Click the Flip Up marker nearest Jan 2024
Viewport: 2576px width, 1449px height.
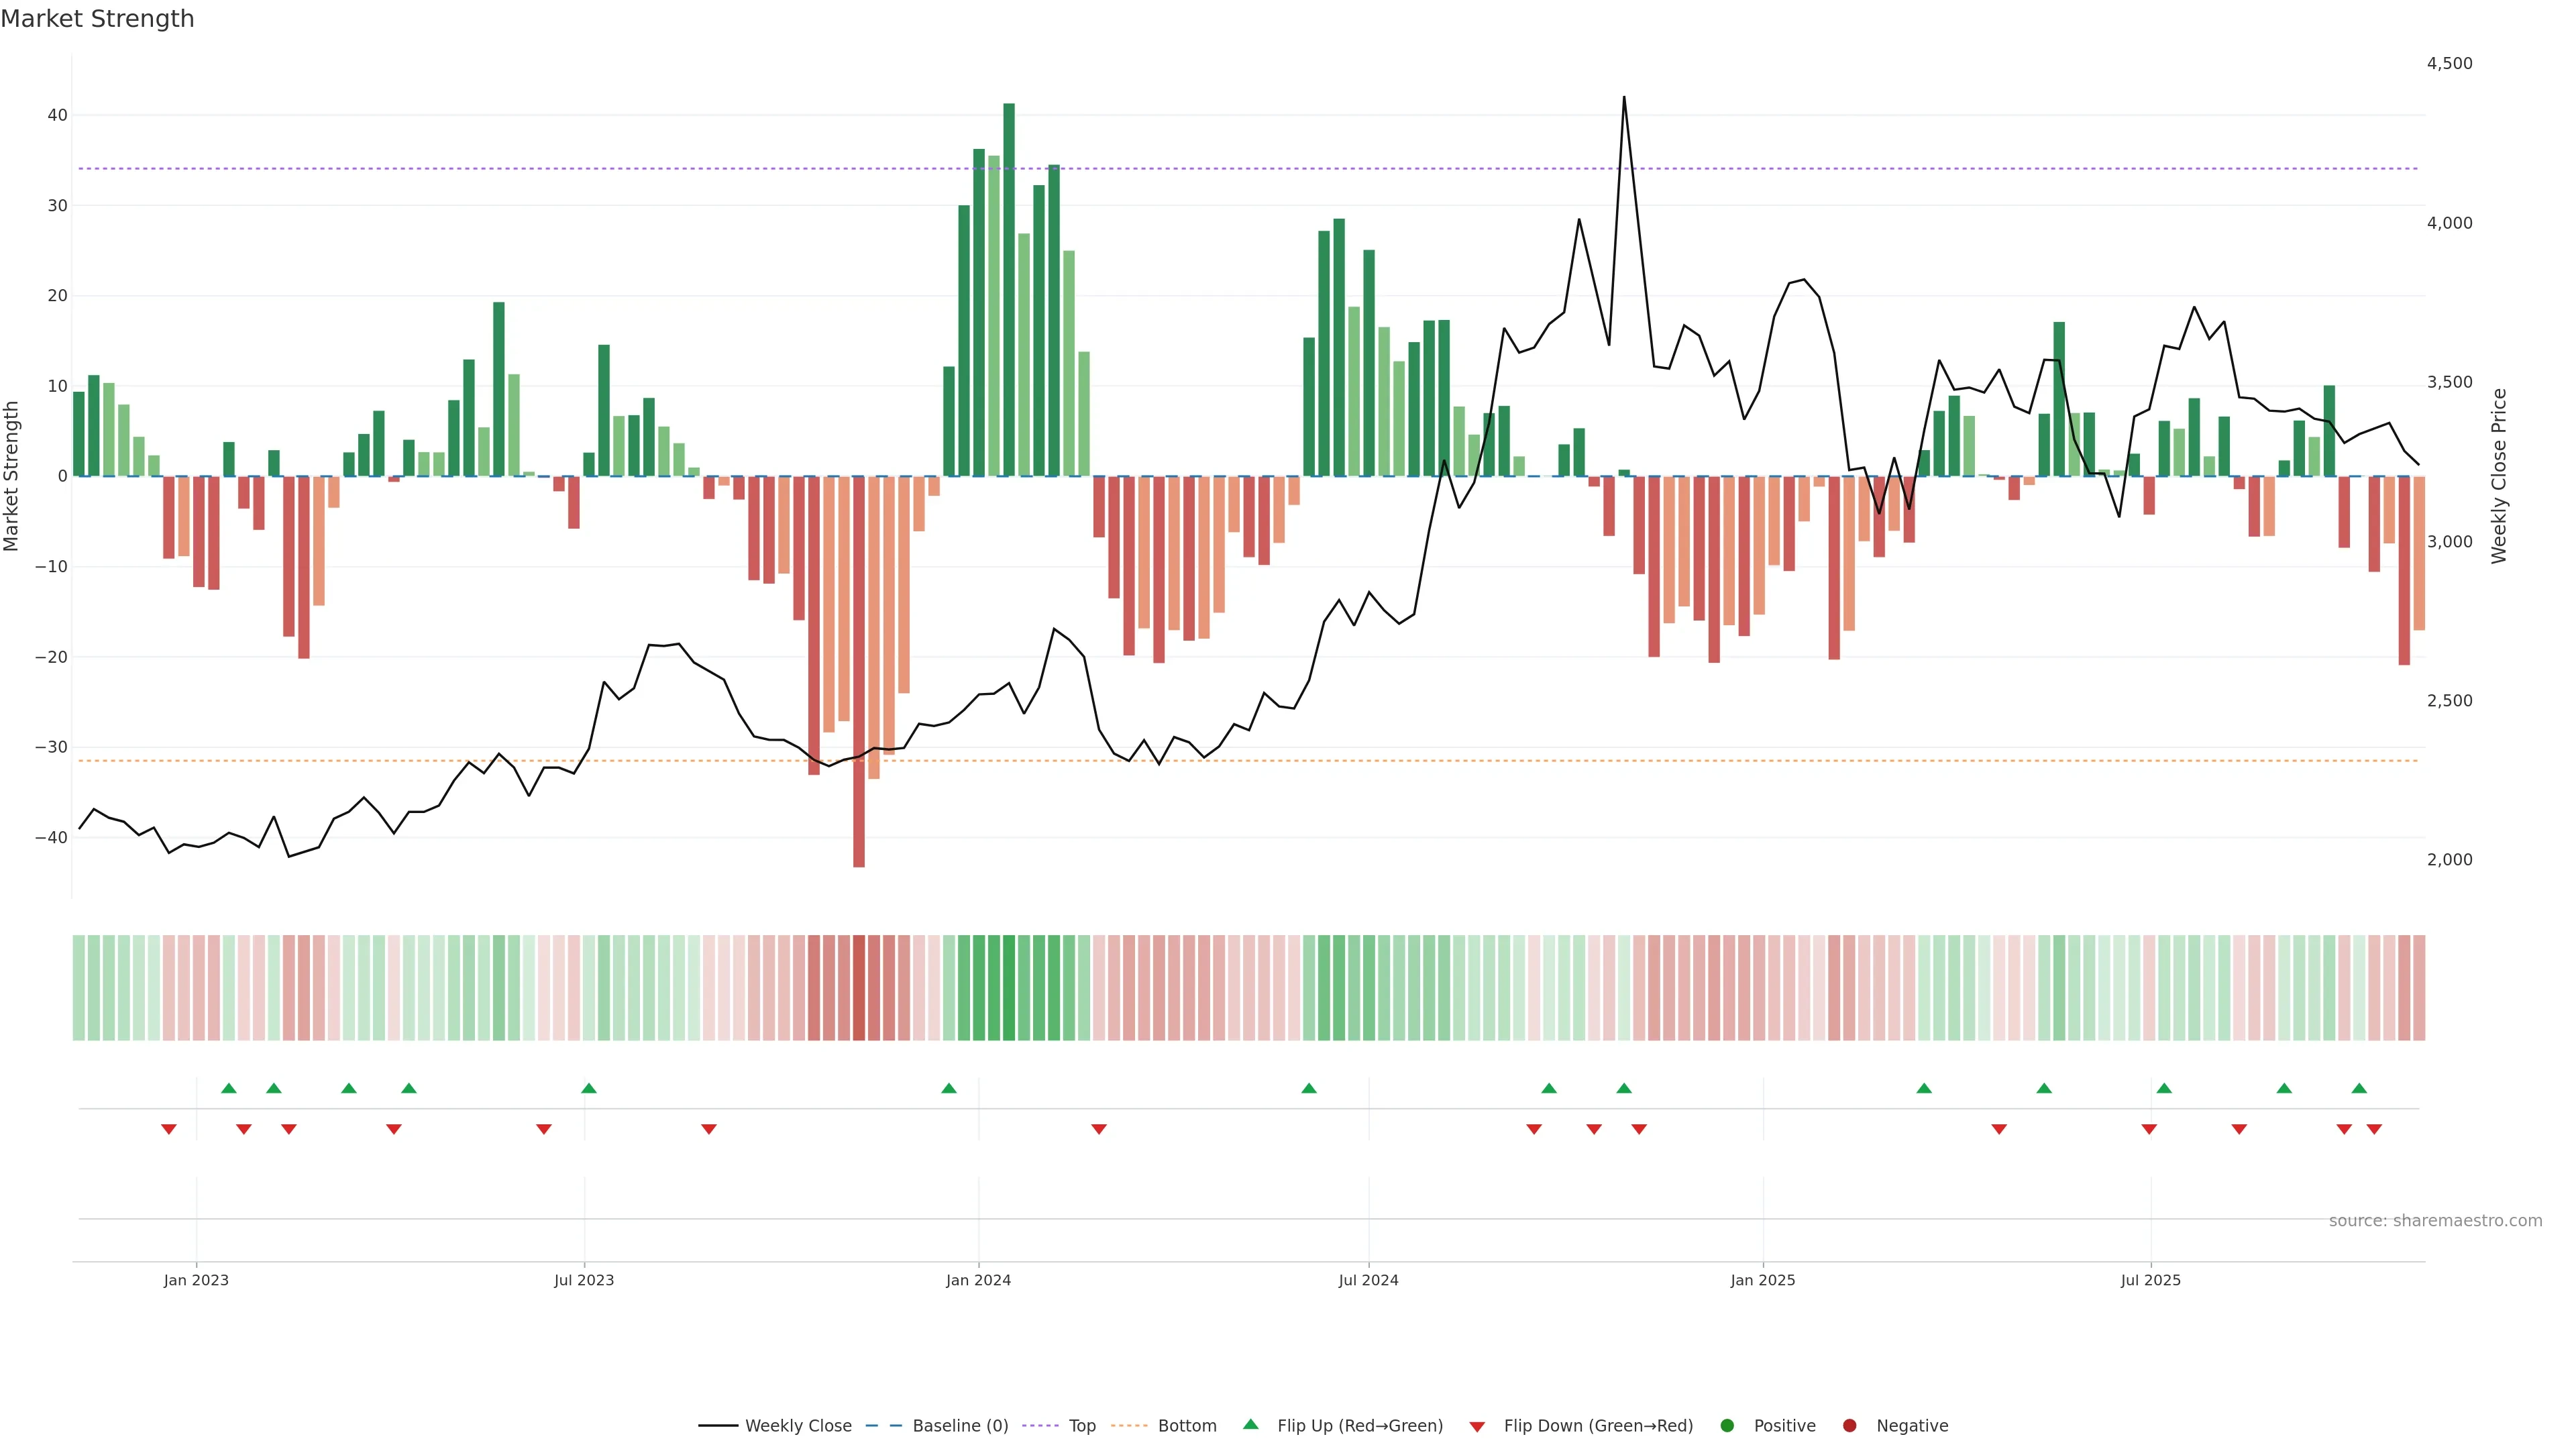(x=949, y=1088)
